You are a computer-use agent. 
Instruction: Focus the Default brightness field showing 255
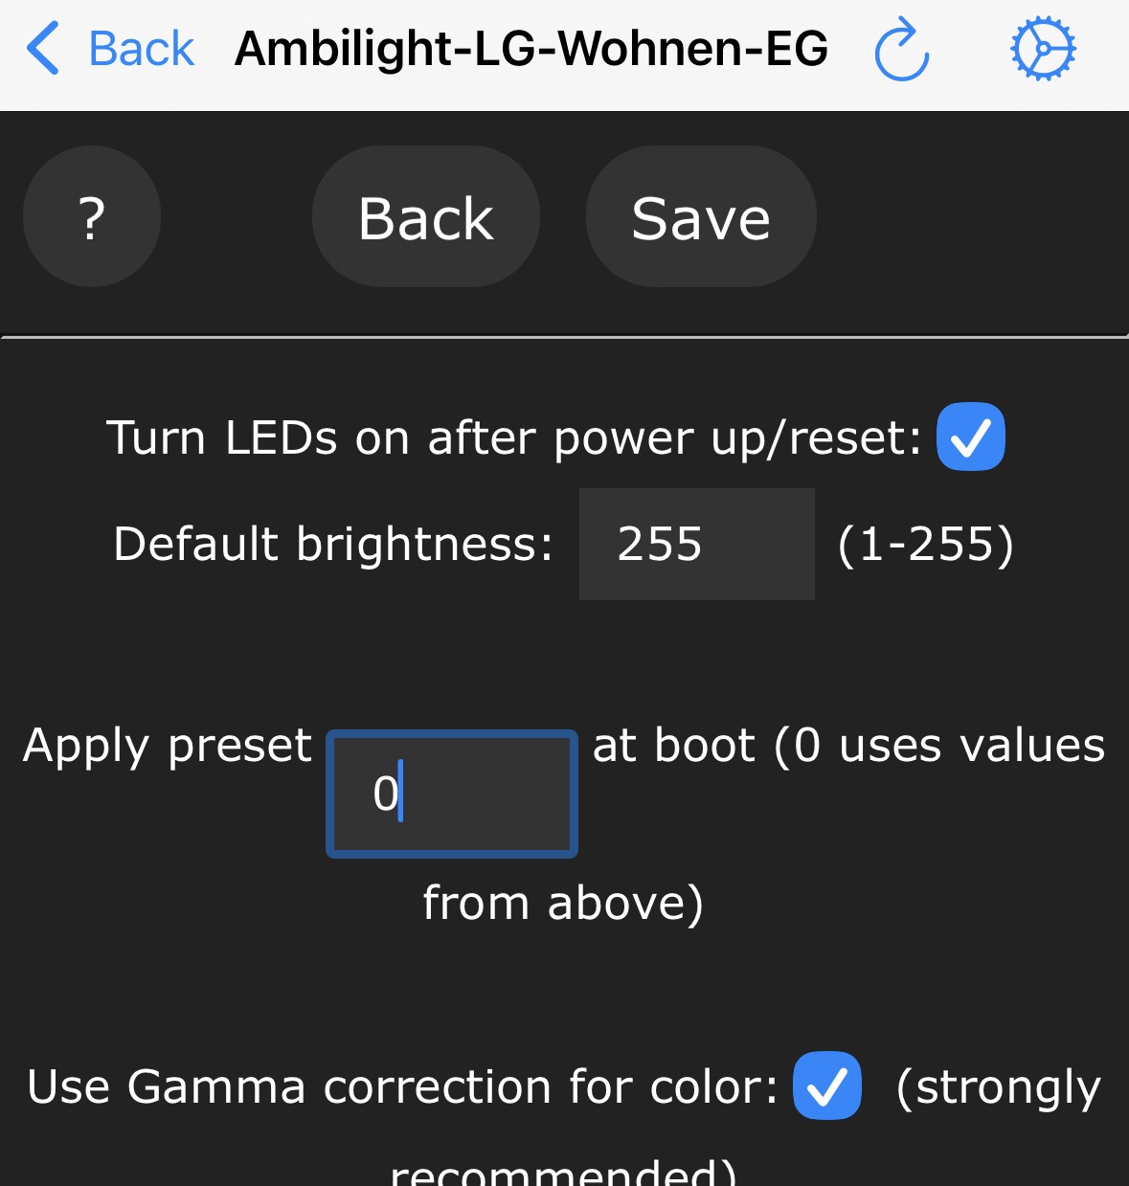tap(696, 544)
